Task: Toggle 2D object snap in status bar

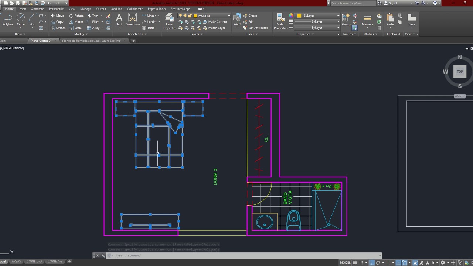Action: tap(405, 263)
